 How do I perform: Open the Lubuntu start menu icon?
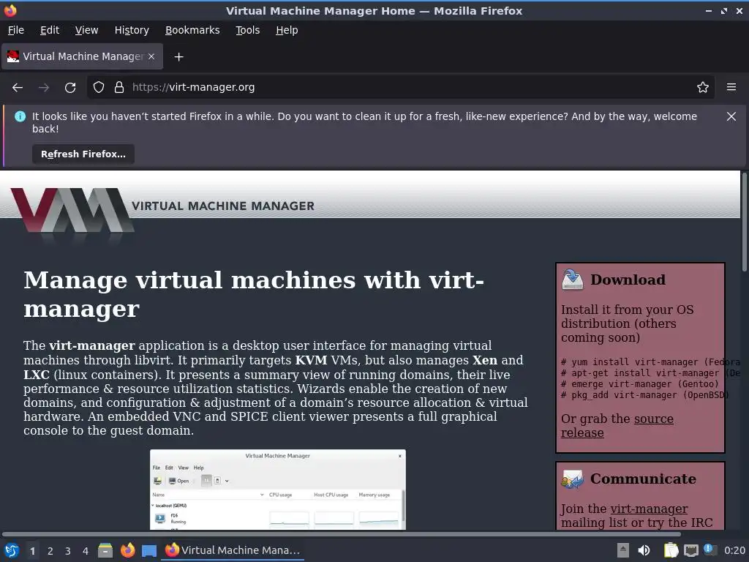[12, 550]
